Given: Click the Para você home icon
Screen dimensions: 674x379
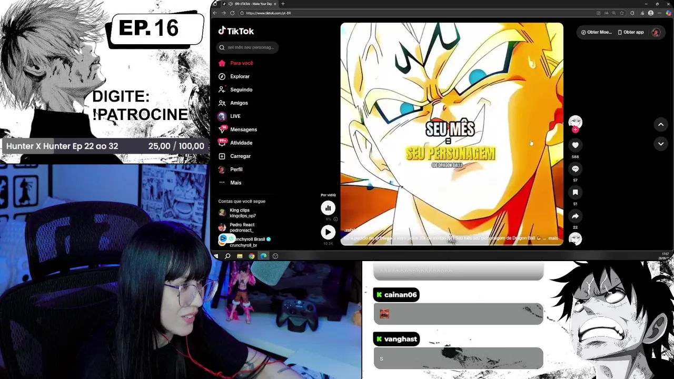Looking at the screenshot, I should tap(222, 63).
